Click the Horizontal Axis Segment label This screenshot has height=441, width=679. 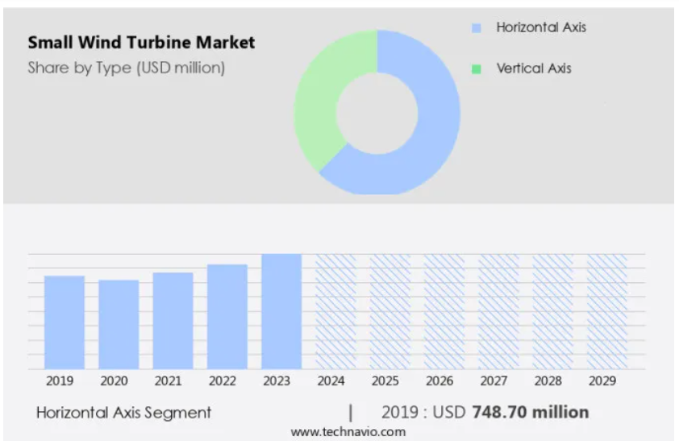click(x=124, y=413)
